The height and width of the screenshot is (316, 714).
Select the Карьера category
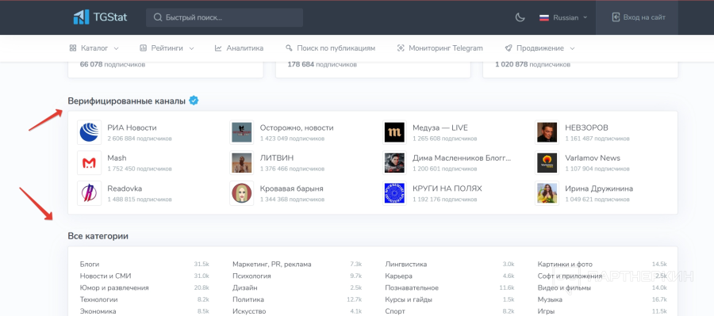click(399, 276)
